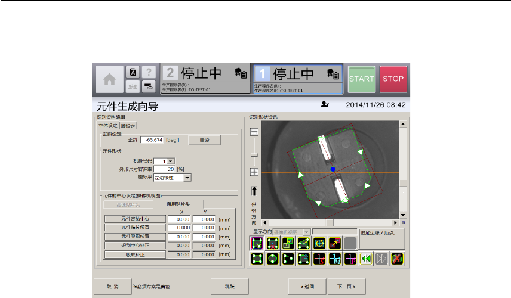Select the square outline shape tool icon
This screenshot has height=298, width=511.
[x=257, y=259]
